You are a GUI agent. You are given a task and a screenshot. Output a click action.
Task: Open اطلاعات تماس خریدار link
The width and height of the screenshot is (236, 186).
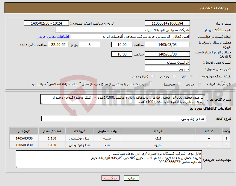(x=53, y=37)
